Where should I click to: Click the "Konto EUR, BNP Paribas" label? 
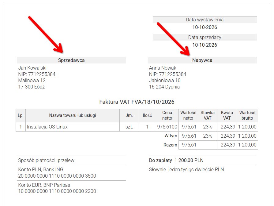(x=44, y=185)
